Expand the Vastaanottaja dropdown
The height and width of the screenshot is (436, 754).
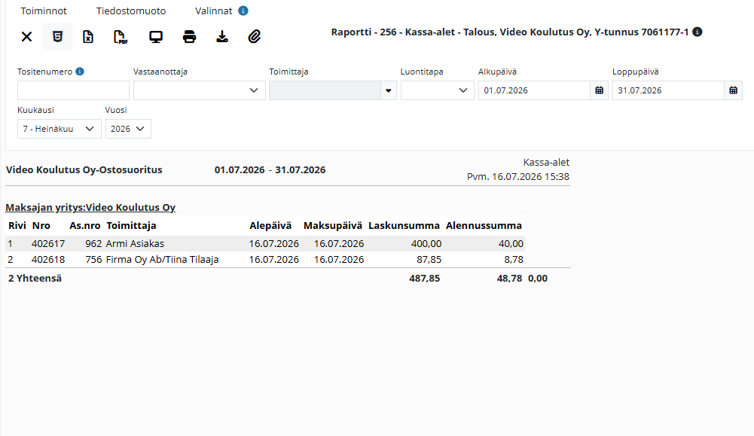pyautogui.click(x=199, y=90)
